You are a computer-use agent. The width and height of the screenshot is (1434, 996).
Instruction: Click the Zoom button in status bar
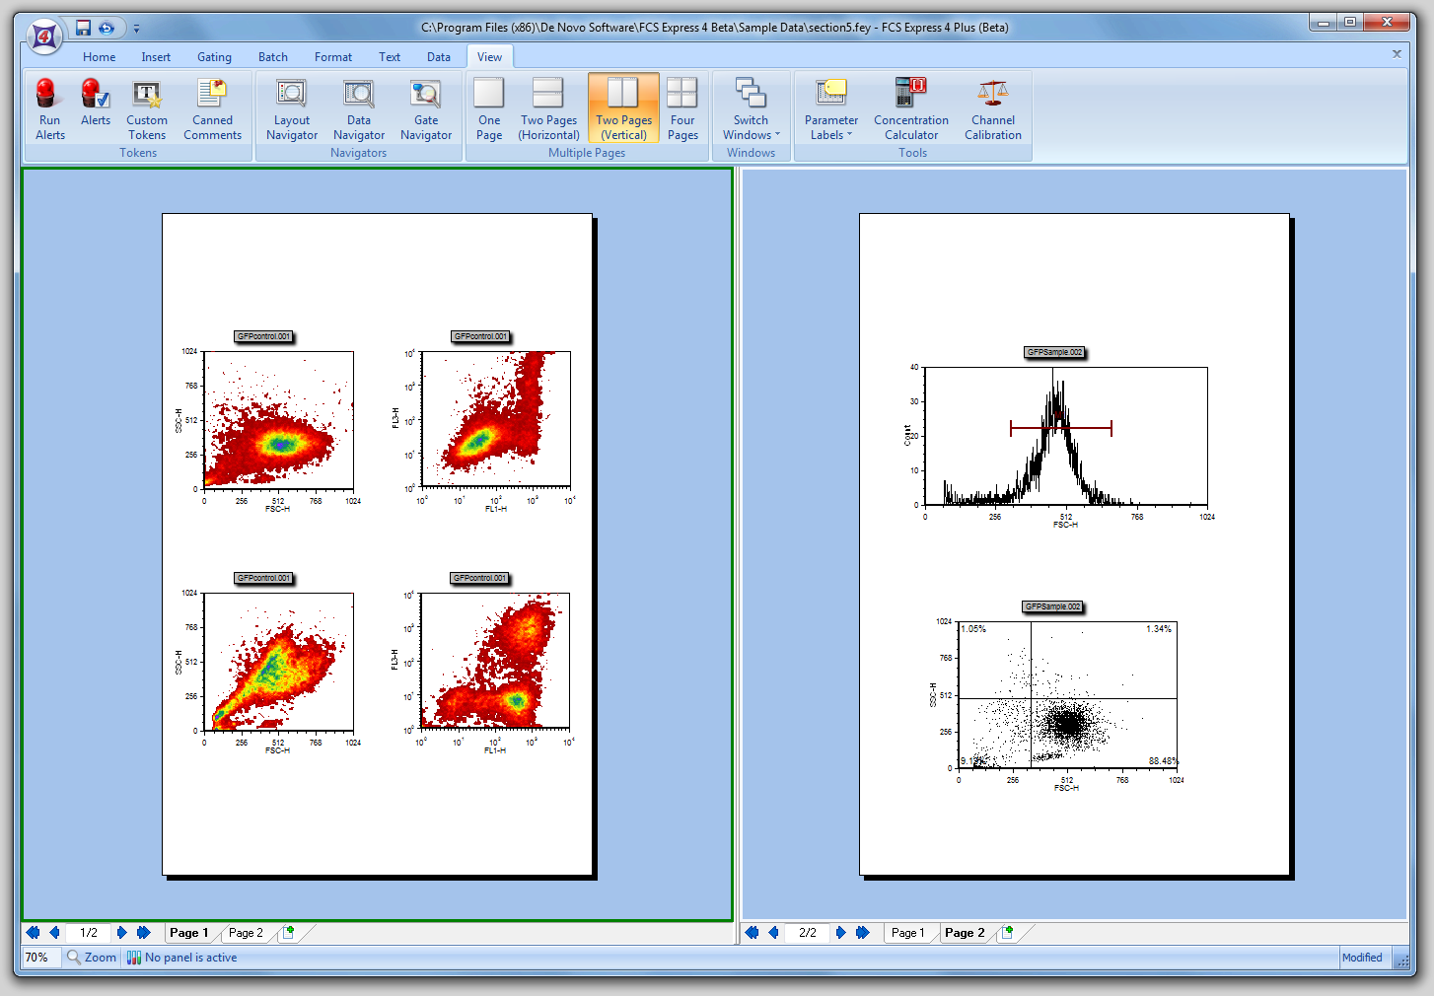point(92,957)
